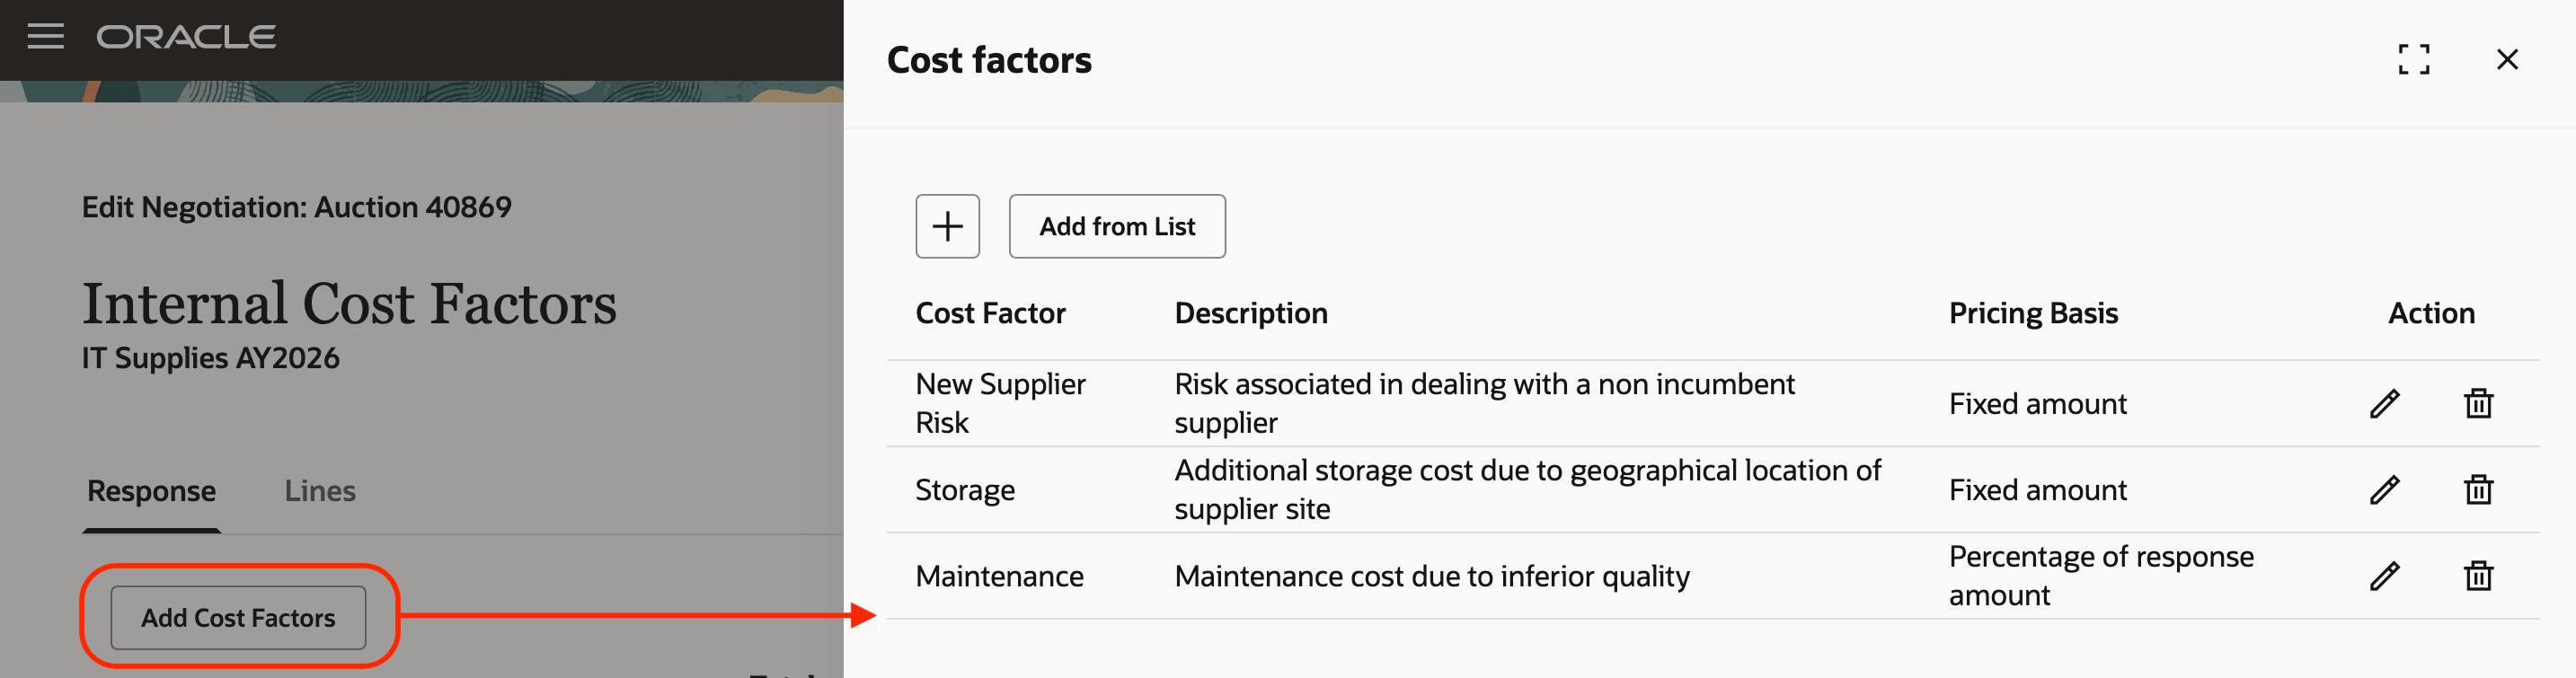Edit the New Supplier Risk cost factor
The height and width of the screenshot is (678, 2576).
[2385, 403]
